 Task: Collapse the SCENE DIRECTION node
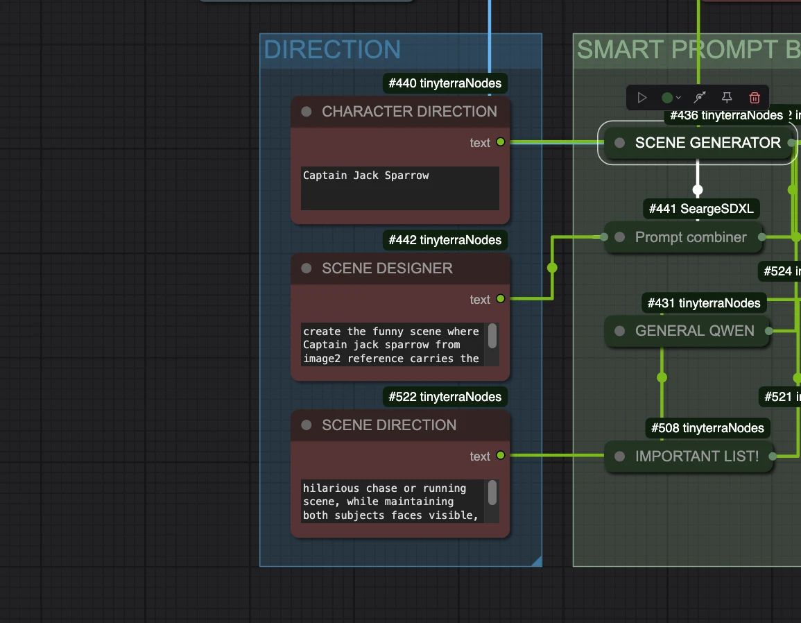tap(306, 425)
